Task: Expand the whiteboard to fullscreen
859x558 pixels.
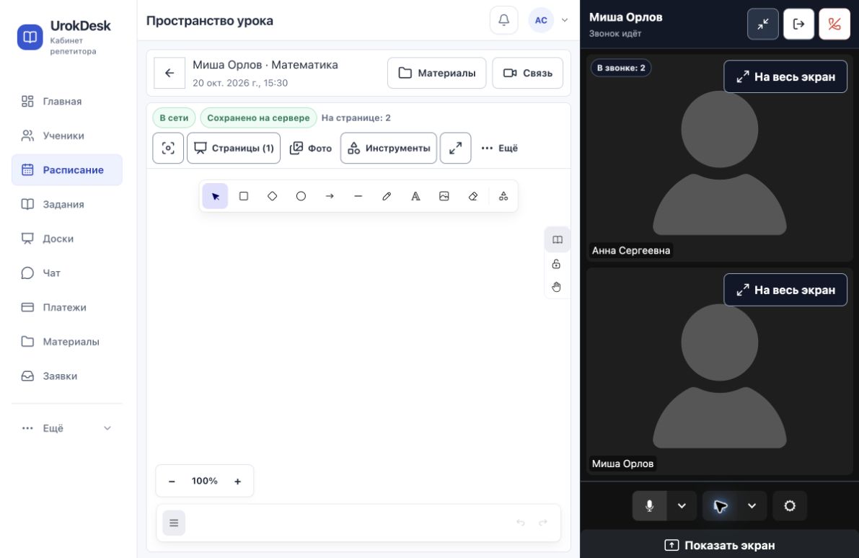Action: coord(455,148)
